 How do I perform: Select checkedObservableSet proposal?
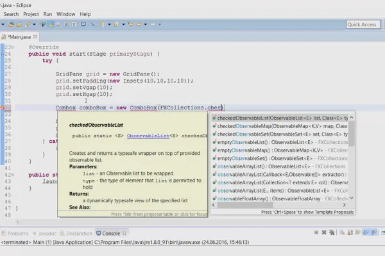coord(280,134)
